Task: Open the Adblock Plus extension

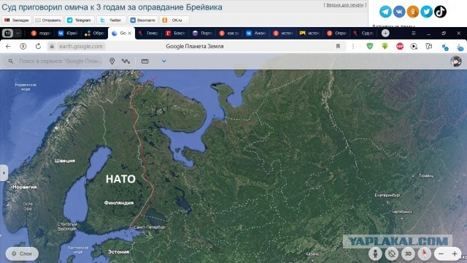Action: tap(400, 46)
